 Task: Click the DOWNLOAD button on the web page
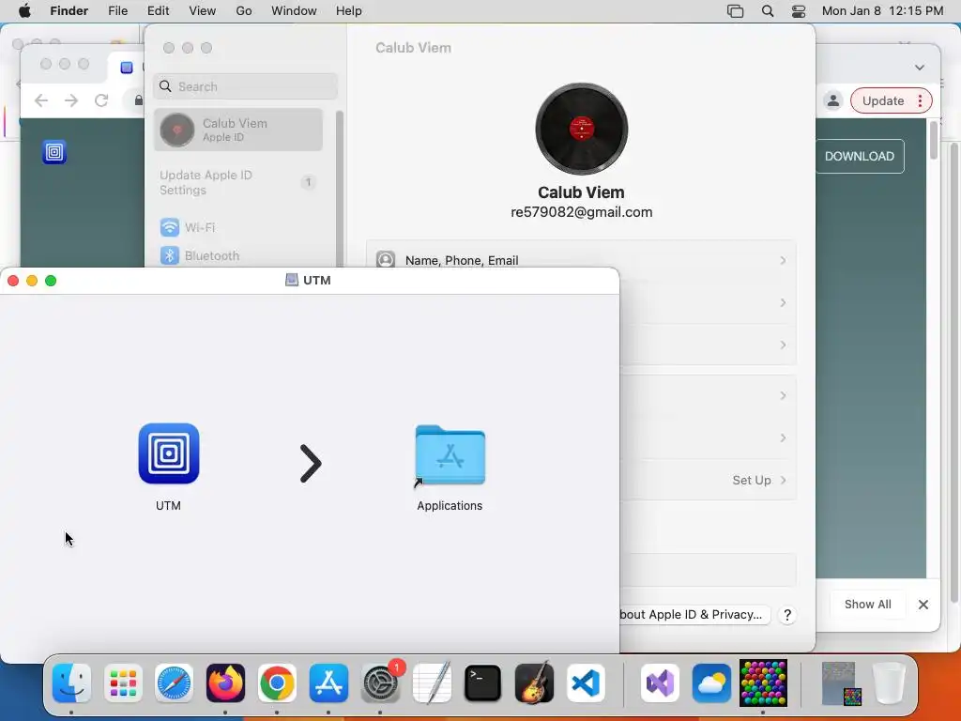[860, 157]
